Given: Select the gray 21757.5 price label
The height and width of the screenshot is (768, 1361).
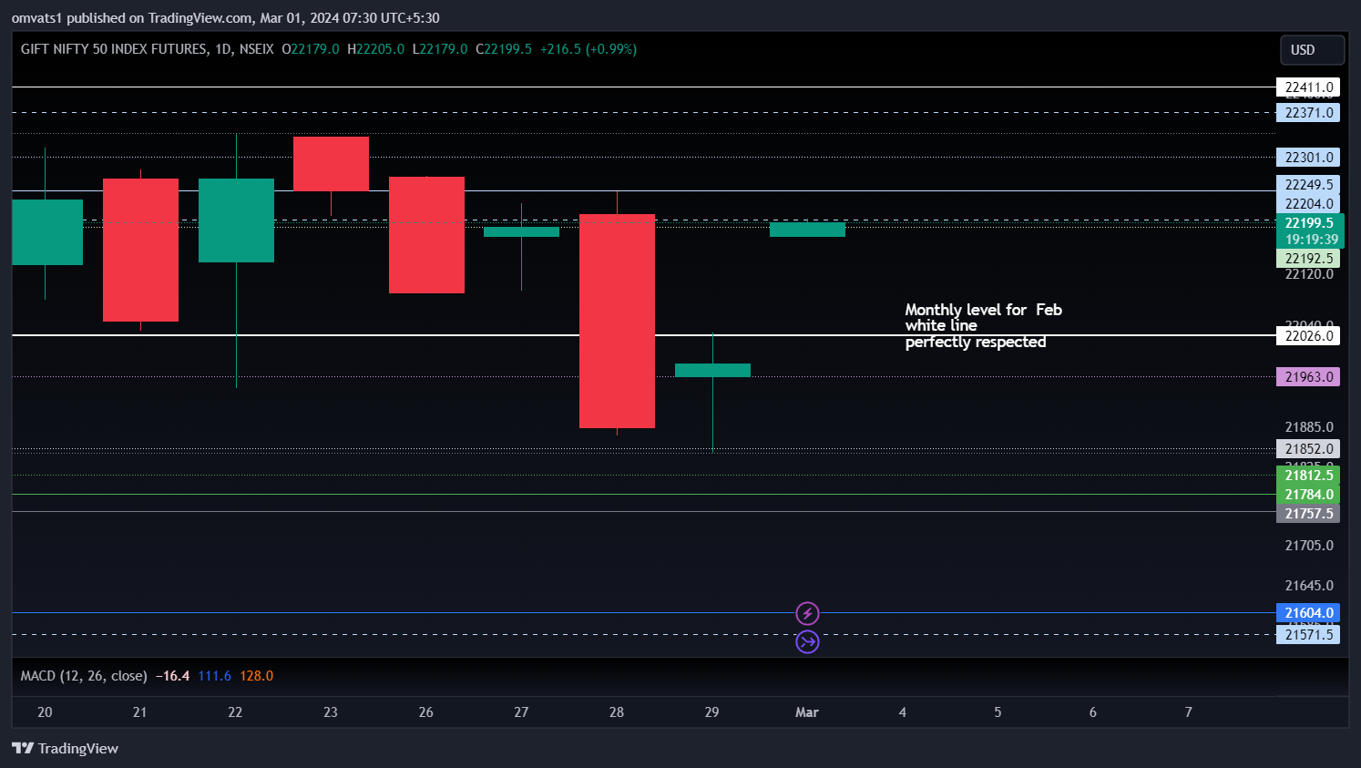Looking at the screenshot, I should click(x=1308, y=514).
